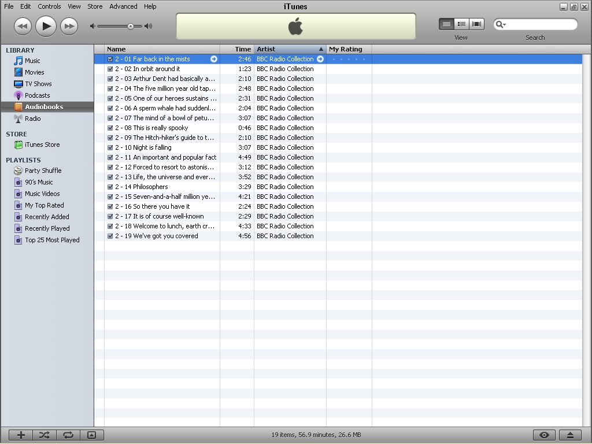Toggle shuffle button in bottom bar

point(44,435)
